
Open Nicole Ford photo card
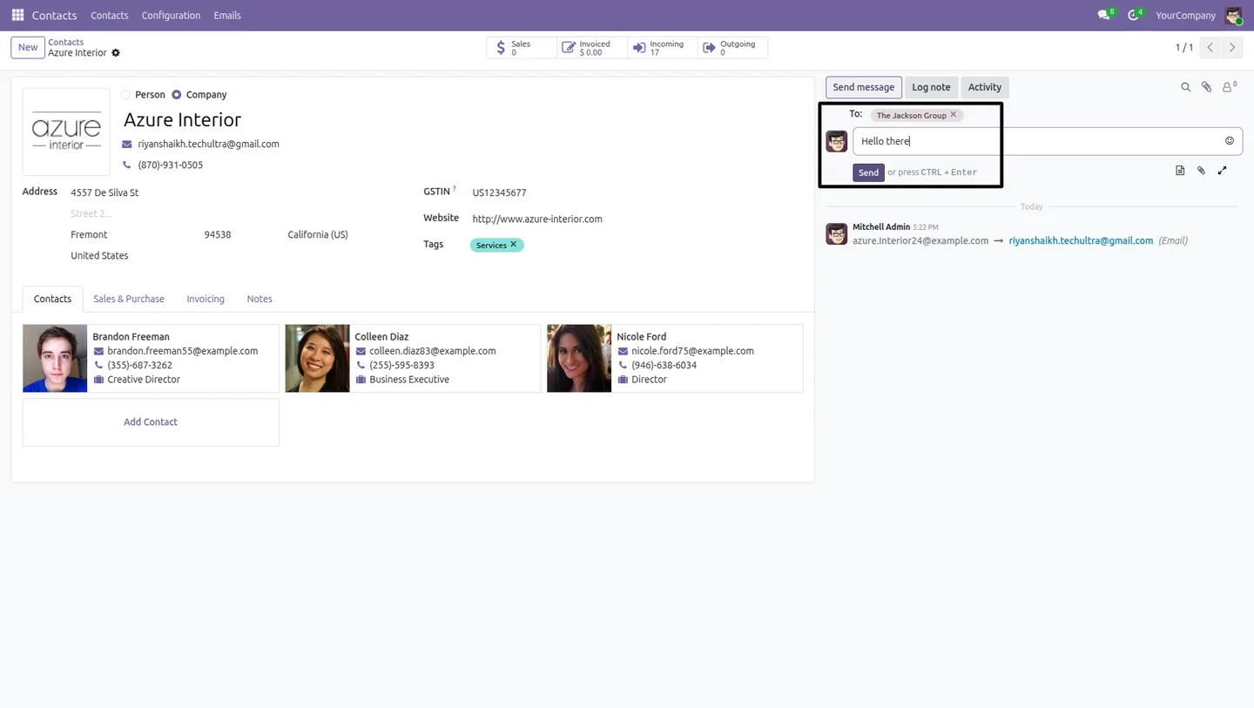pos(579,358)
